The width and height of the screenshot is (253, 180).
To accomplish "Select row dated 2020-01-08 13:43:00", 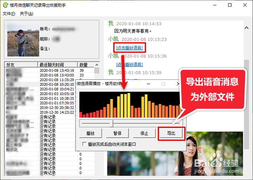I will click(x=50, y=75).
